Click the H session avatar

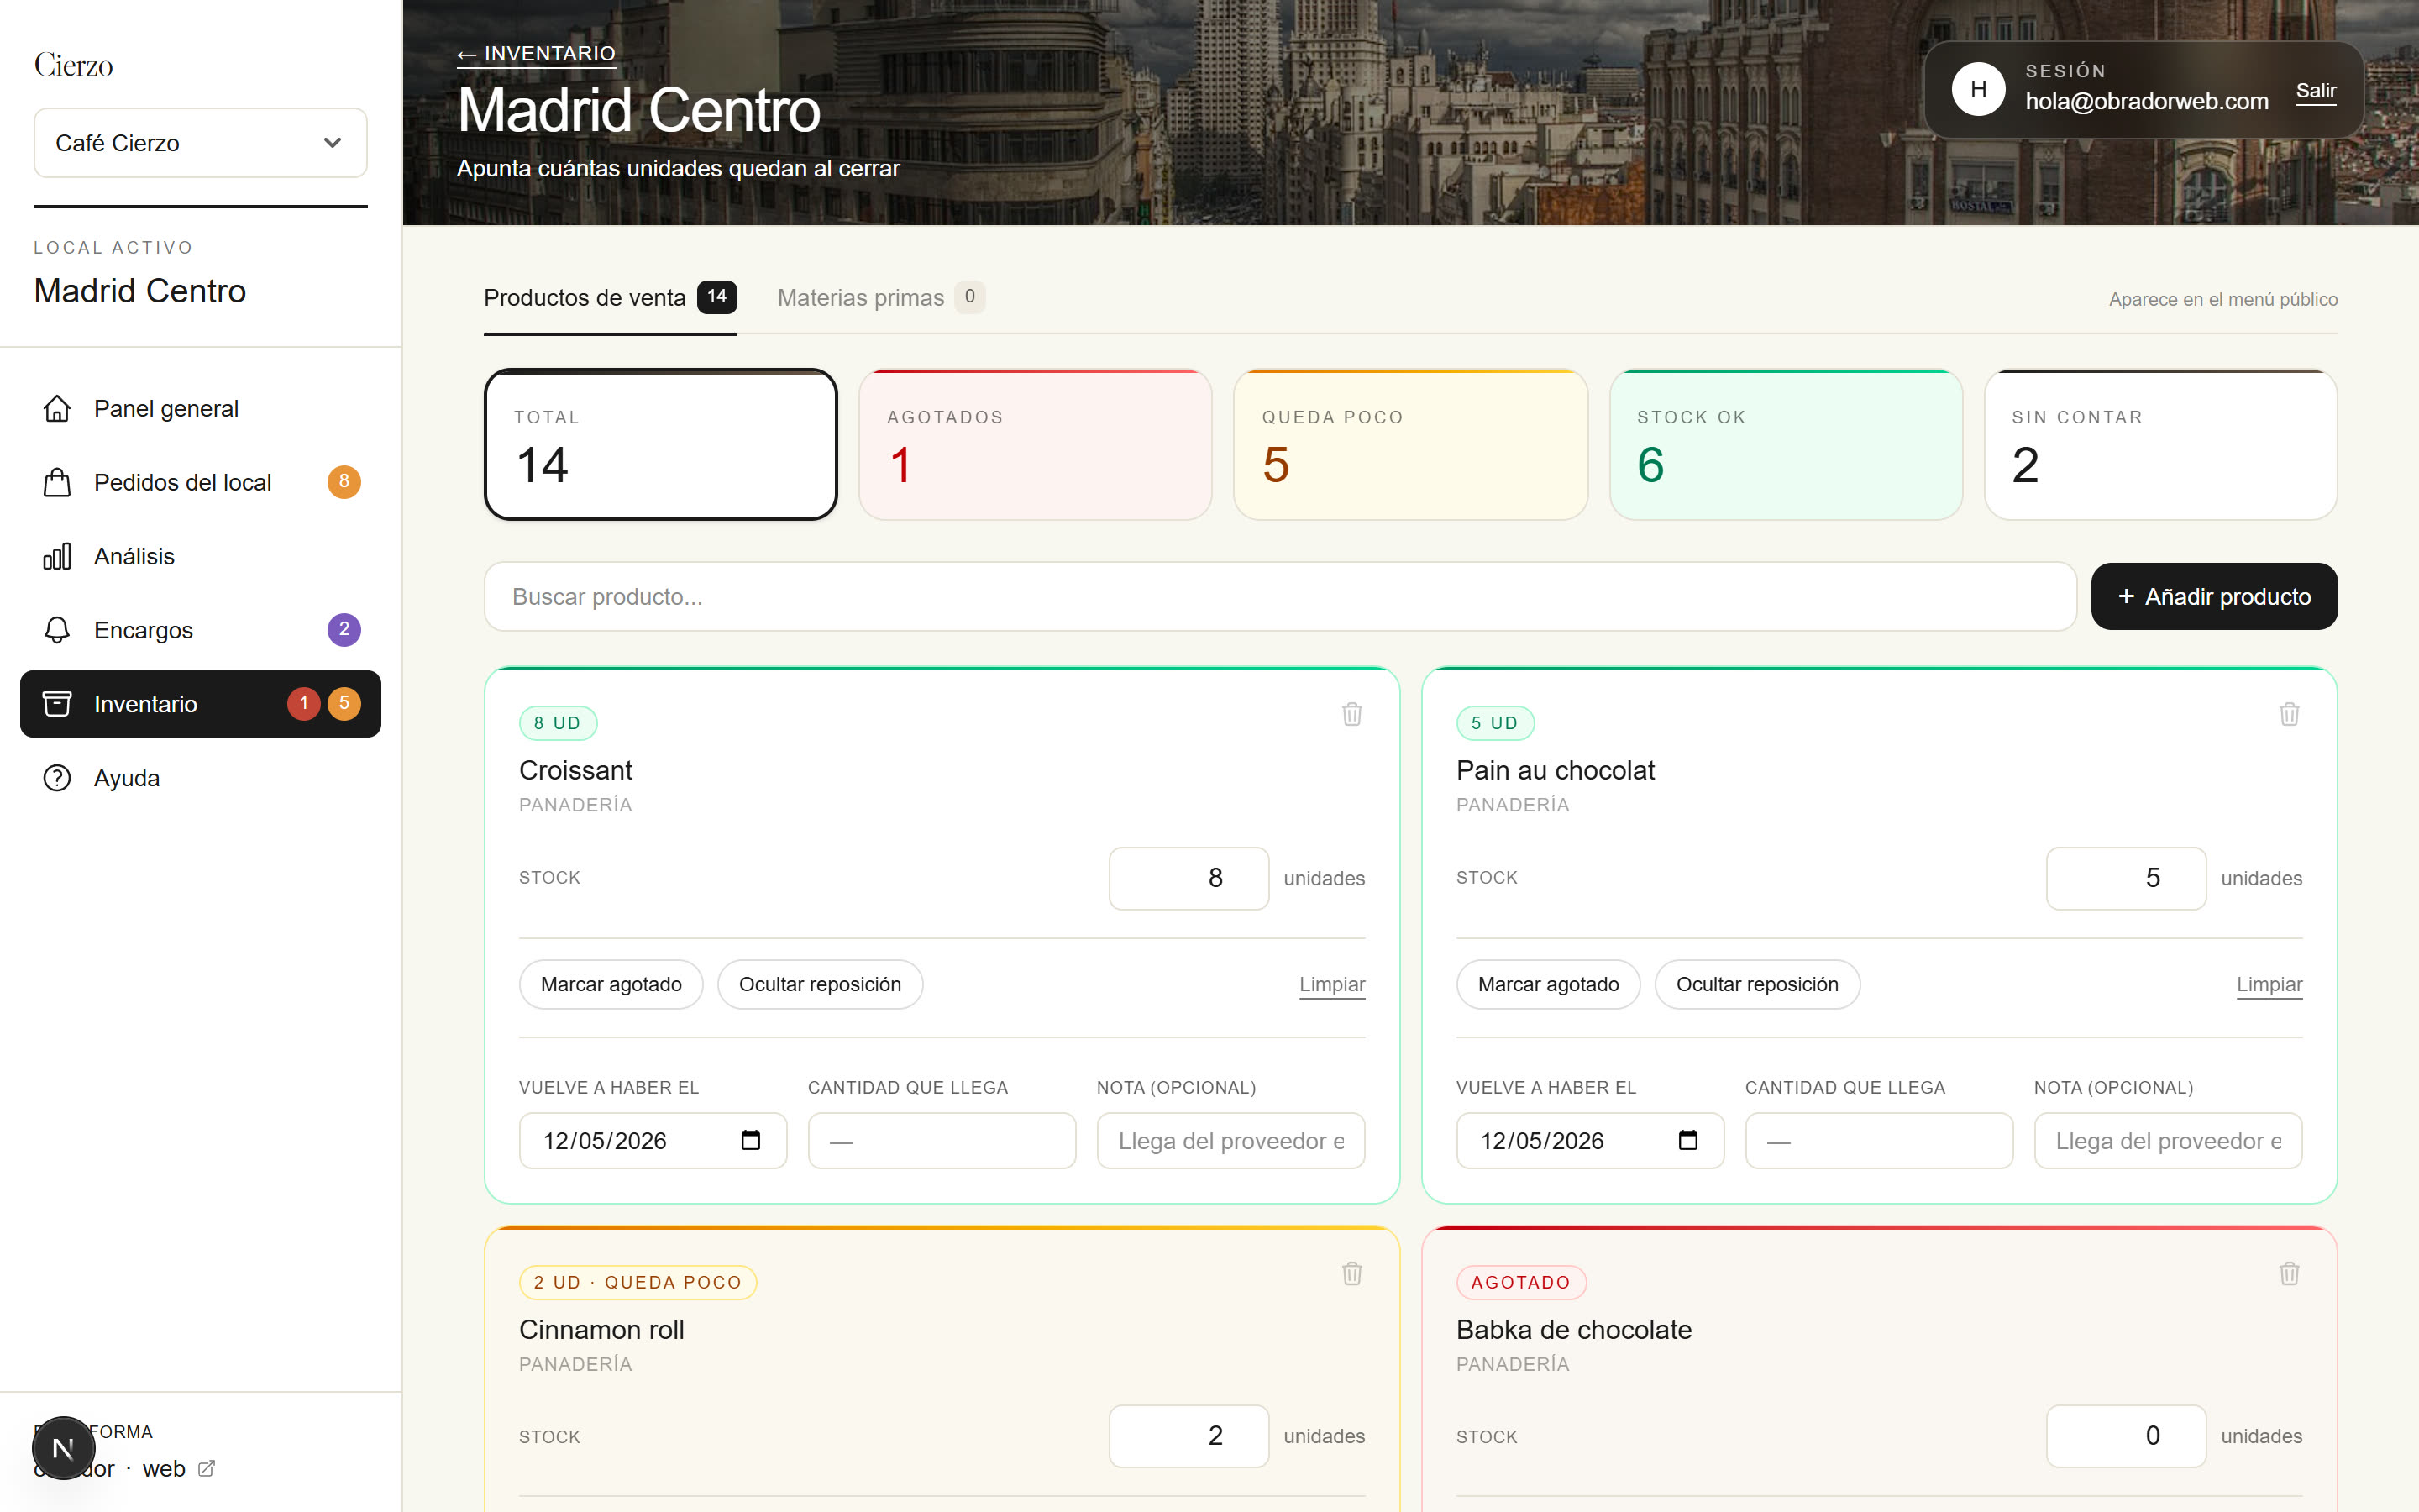(x=1978, y=90)
